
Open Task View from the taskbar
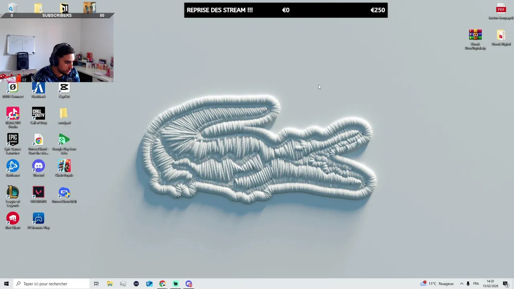[x=96, y=284]
